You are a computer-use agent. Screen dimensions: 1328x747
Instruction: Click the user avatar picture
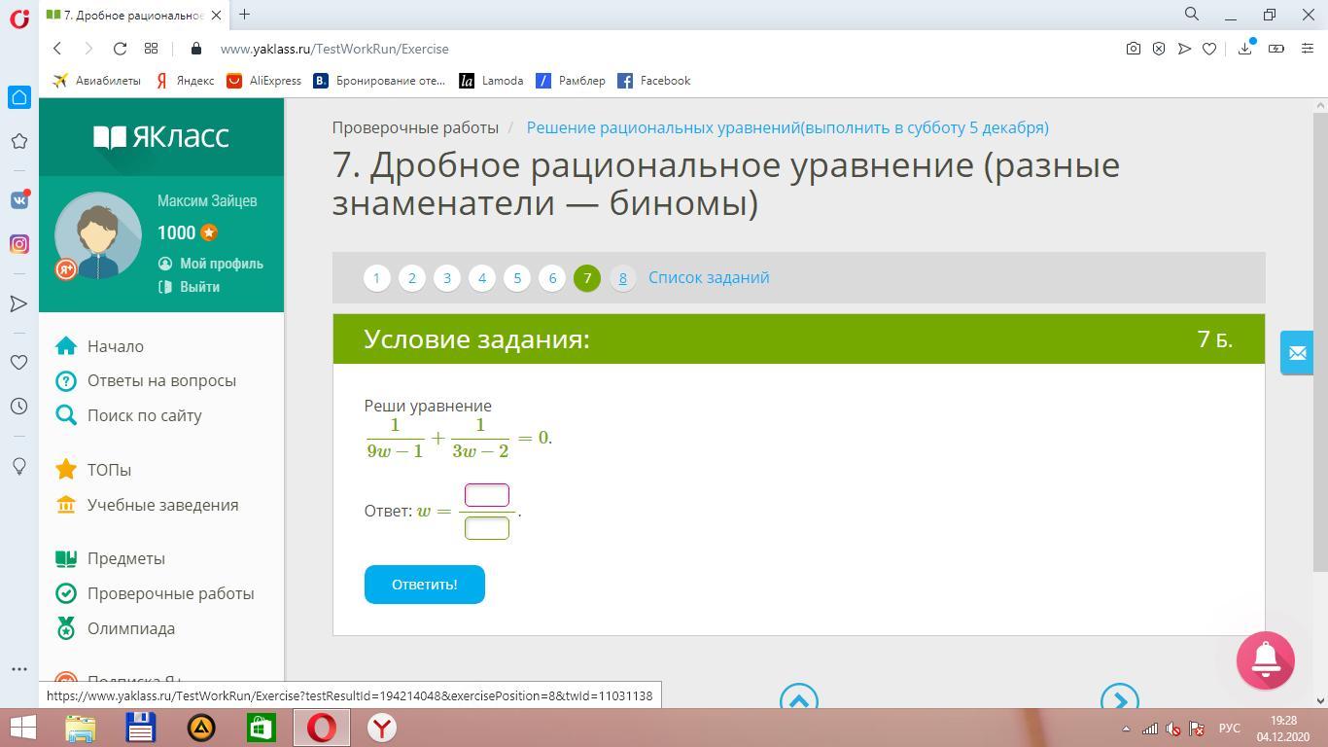(98, 235)
